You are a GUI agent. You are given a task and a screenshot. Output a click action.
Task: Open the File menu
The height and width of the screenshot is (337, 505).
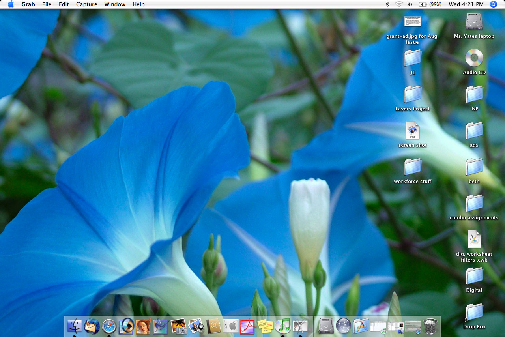click(x=47, y=4)
